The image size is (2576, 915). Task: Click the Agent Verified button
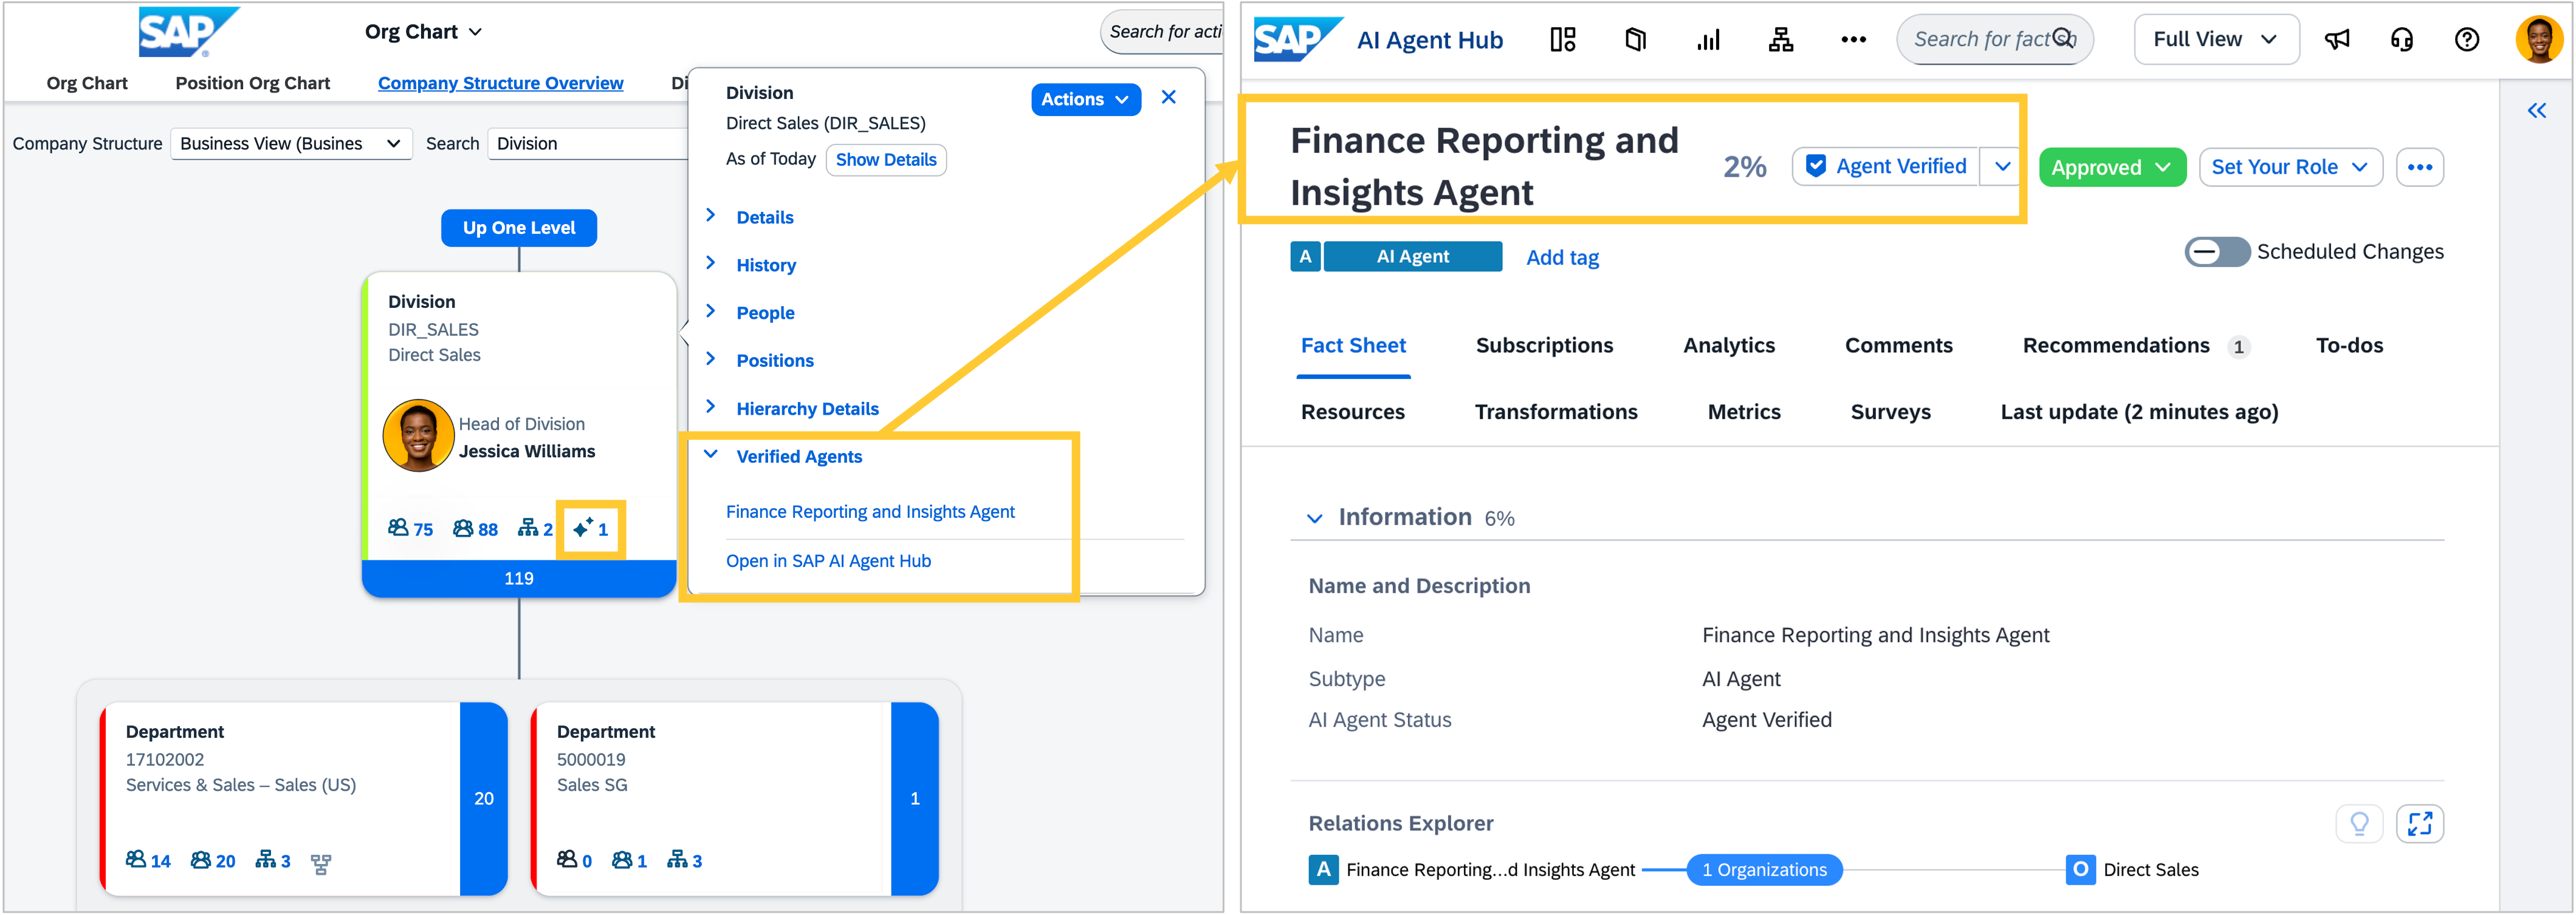click(1887, 167)
